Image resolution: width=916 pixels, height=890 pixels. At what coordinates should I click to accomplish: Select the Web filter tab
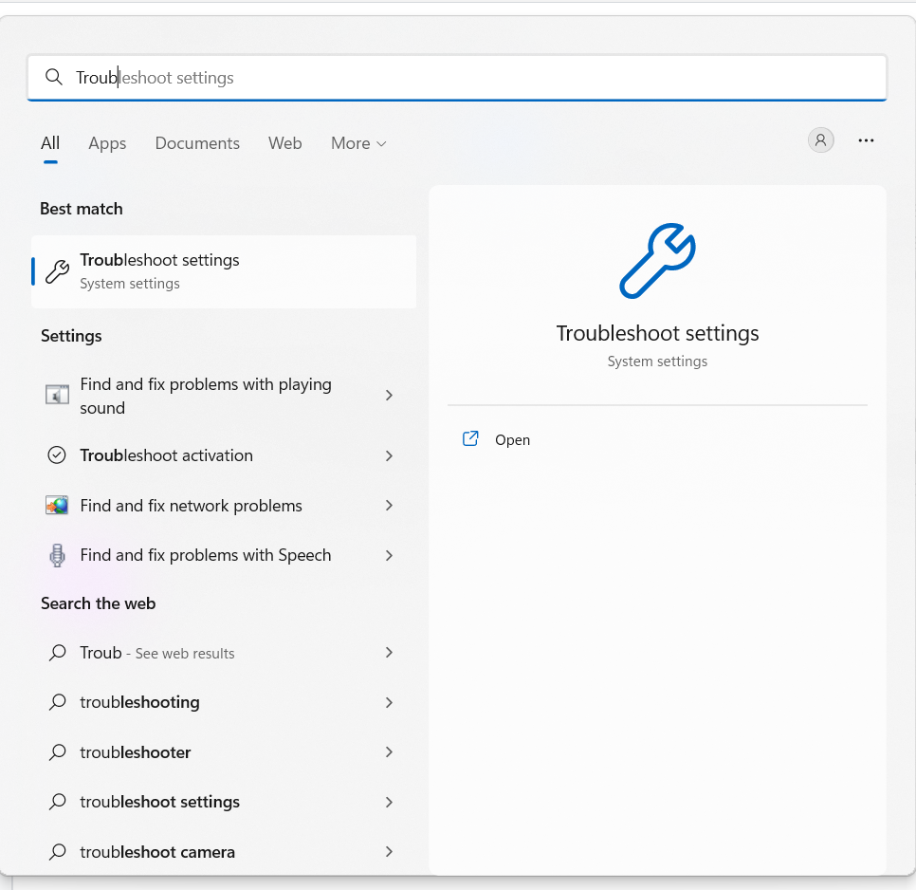click(284, 143)
